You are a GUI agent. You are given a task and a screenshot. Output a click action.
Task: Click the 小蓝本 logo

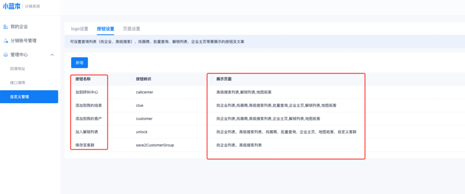[11, 6]
